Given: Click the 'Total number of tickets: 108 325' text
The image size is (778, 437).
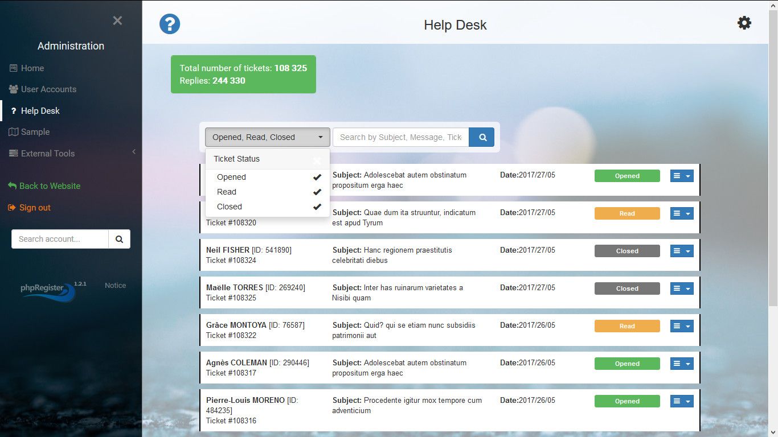Looking at the screenshot, I should point(243,68).
